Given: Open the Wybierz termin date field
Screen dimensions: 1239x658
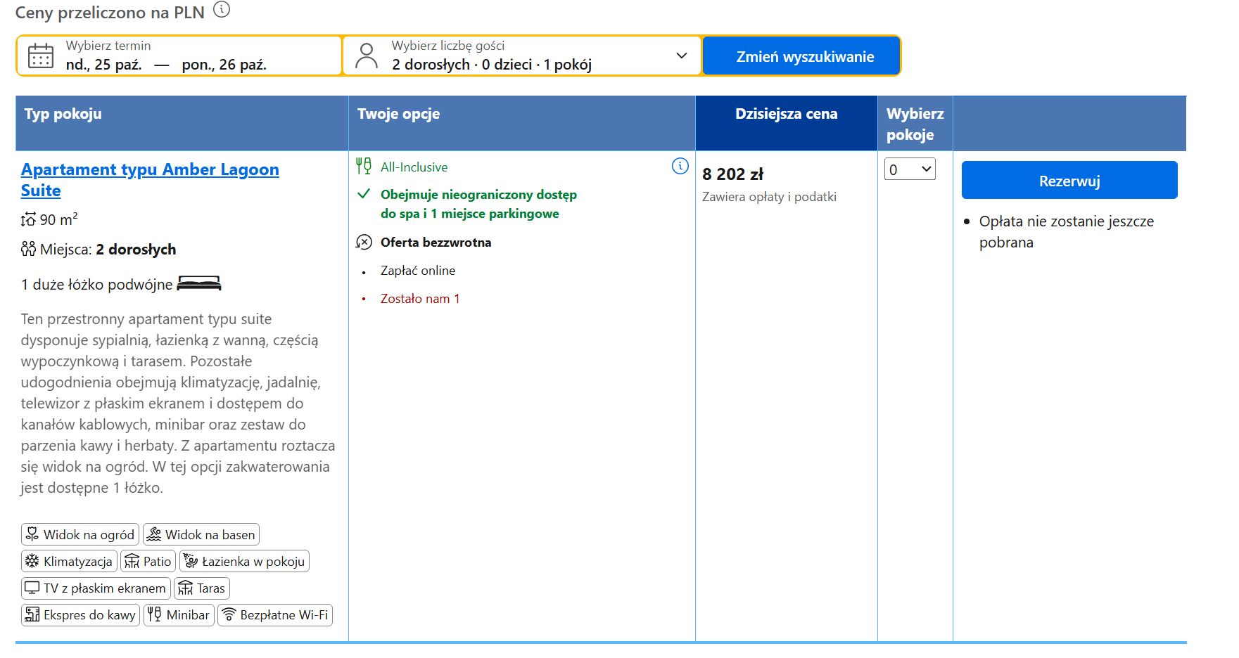Looking at the screenshot, I should click(179, 56).
